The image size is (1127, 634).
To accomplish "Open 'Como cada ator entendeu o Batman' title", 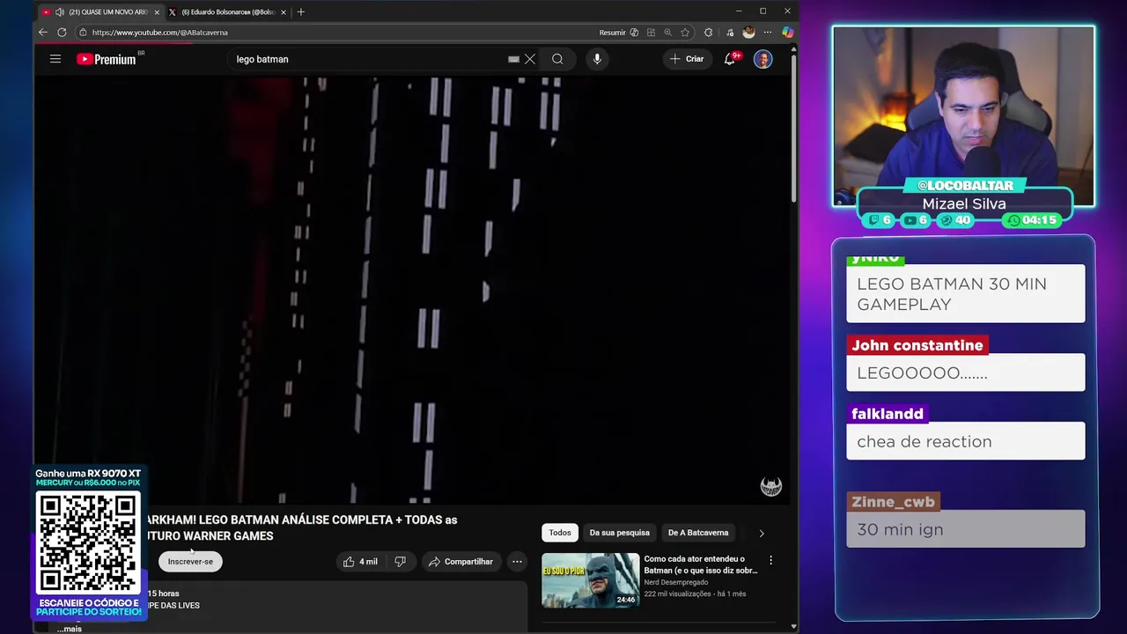I will [x=700, y=564].
